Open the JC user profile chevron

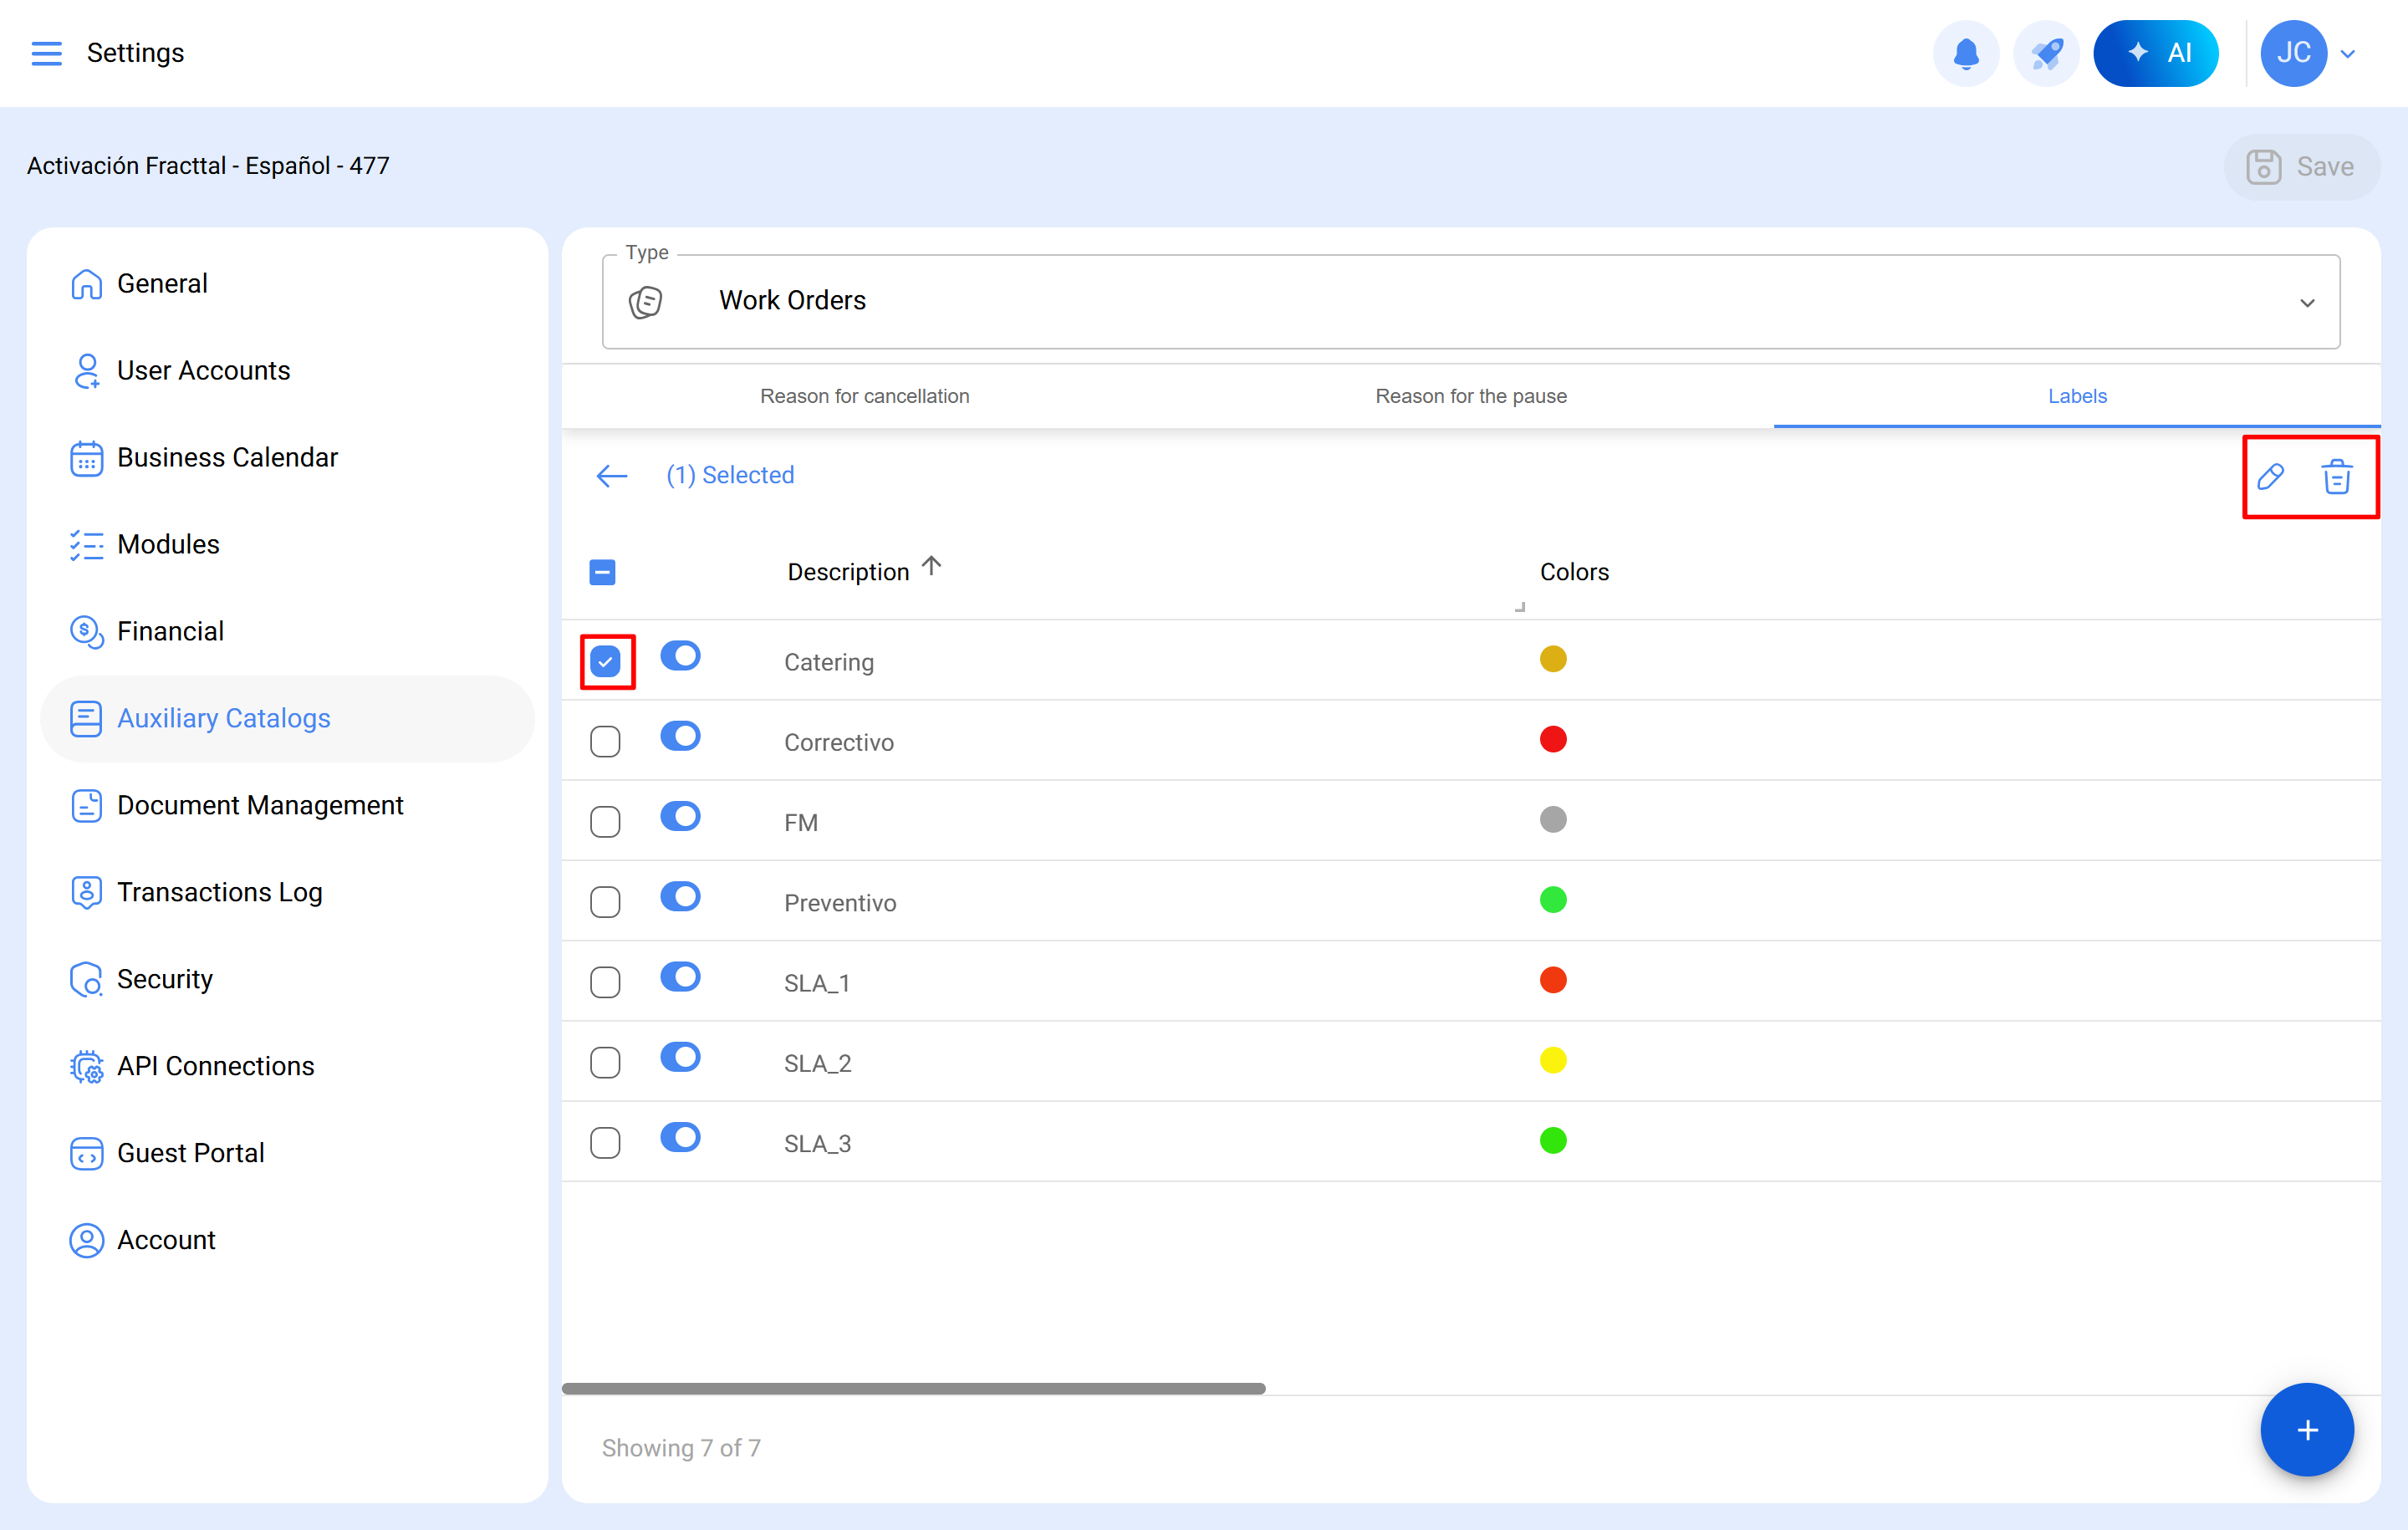[x=2348, y=54]
